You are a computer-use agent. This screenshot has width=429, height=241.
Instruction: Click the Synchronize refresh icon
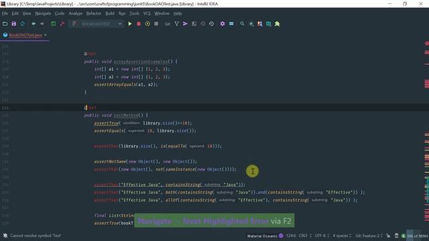point(22,24)
